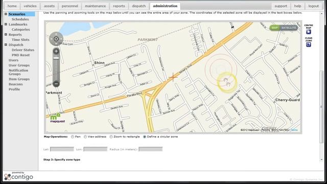This screenshot has height=184, width=327.
Task: Zoom out with the map minus button
Action: pos(56,84)
